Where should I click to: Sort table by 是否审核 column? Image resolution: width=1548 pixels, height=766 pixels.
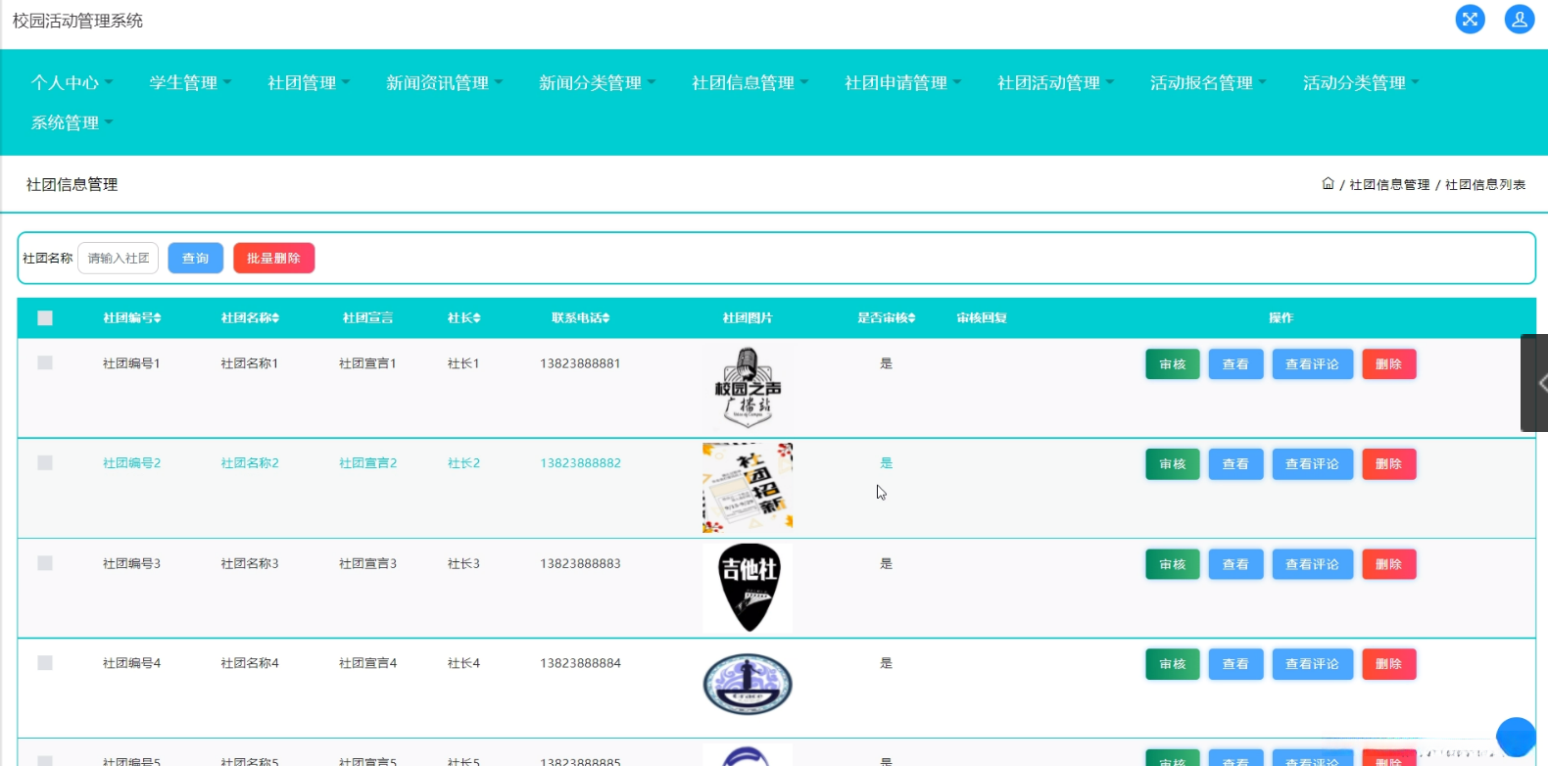[x=887, y=318]
